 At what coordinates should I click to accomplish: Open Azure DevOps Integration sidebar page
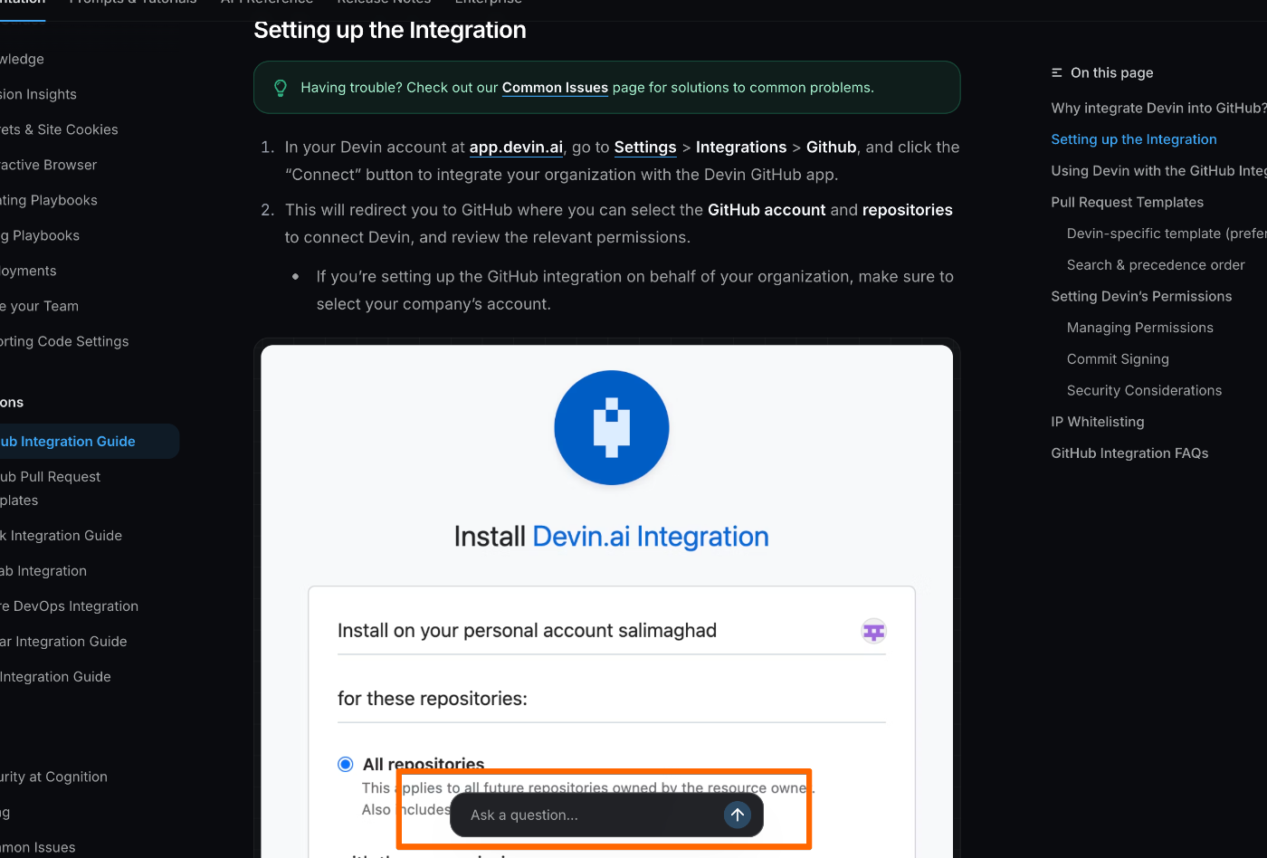click(x=69, y=606)
